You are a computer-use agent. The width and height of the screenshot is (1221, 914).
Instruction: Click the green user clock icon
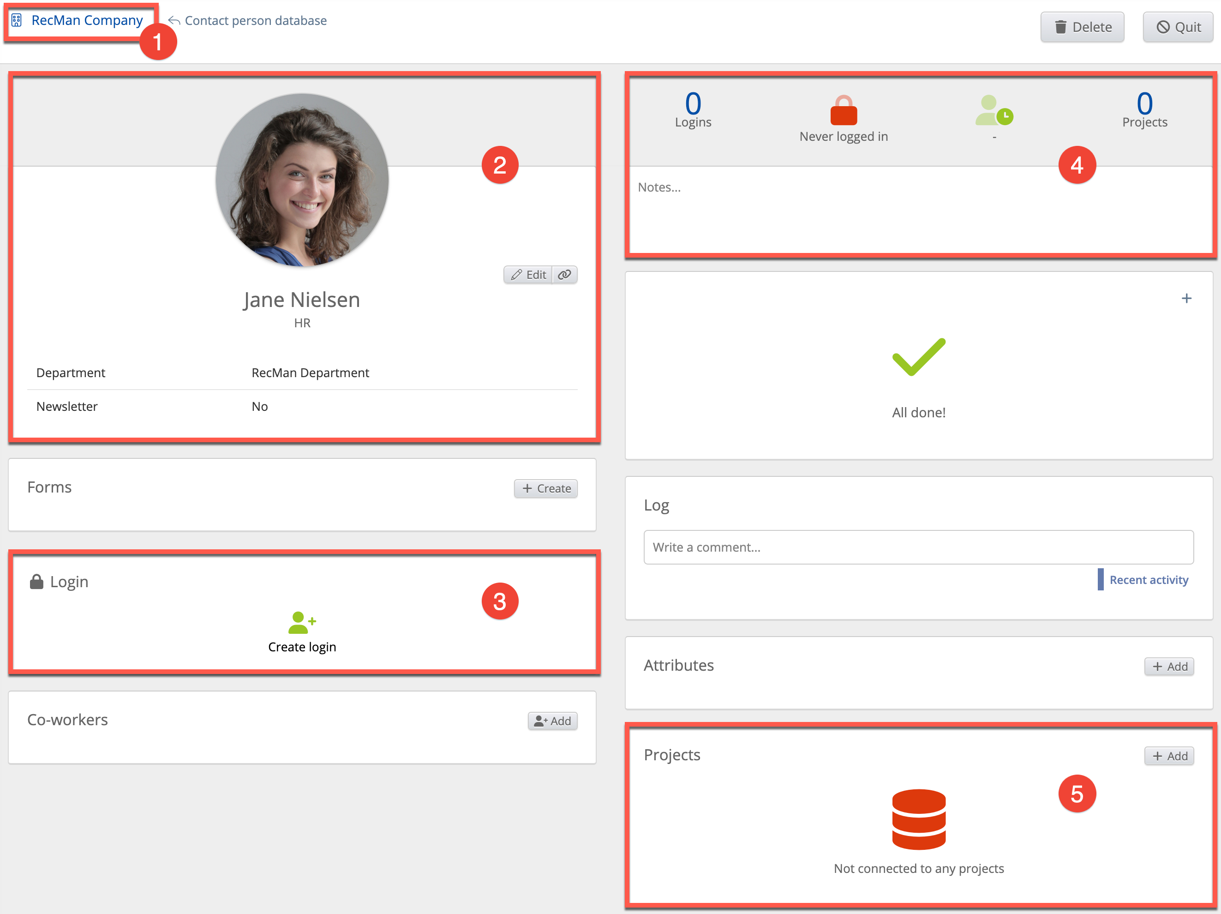click(x=994, y=111)
